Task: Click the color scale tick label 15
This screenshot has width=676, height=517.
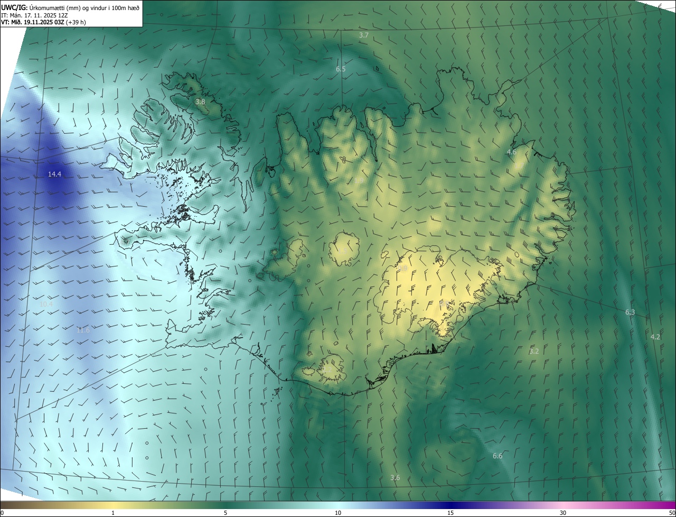Action: [x=450, y=513]
